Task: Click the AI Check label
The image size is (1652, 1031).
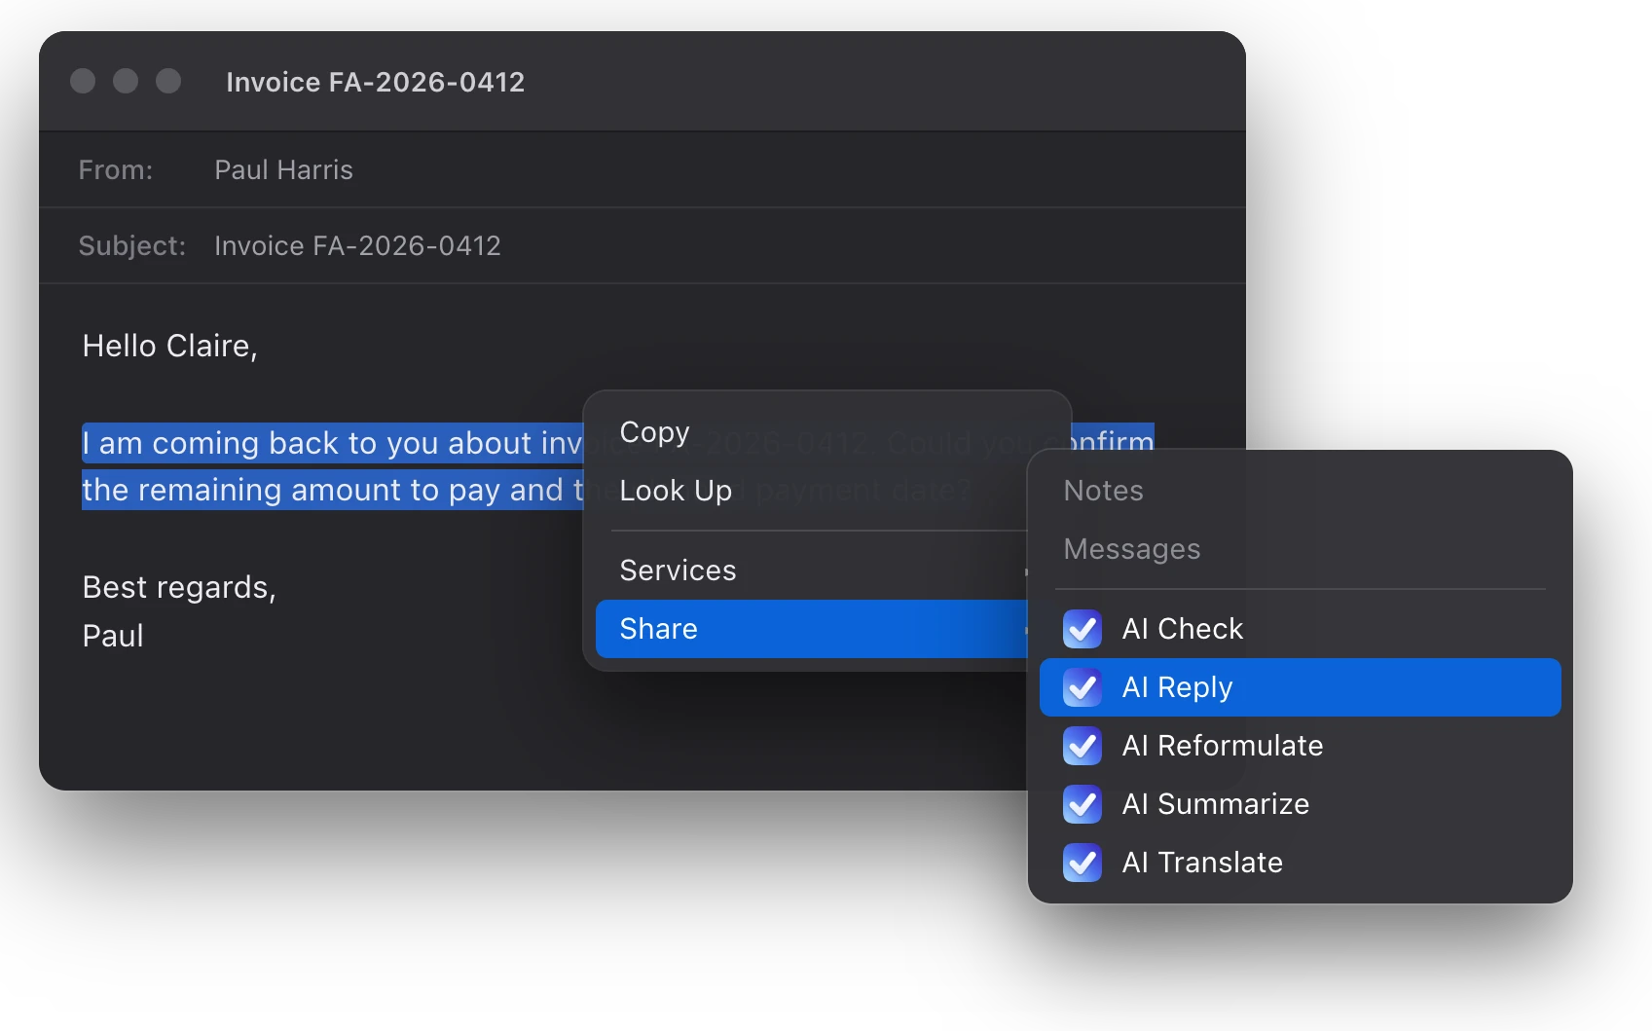Action: click(1183, 629)
